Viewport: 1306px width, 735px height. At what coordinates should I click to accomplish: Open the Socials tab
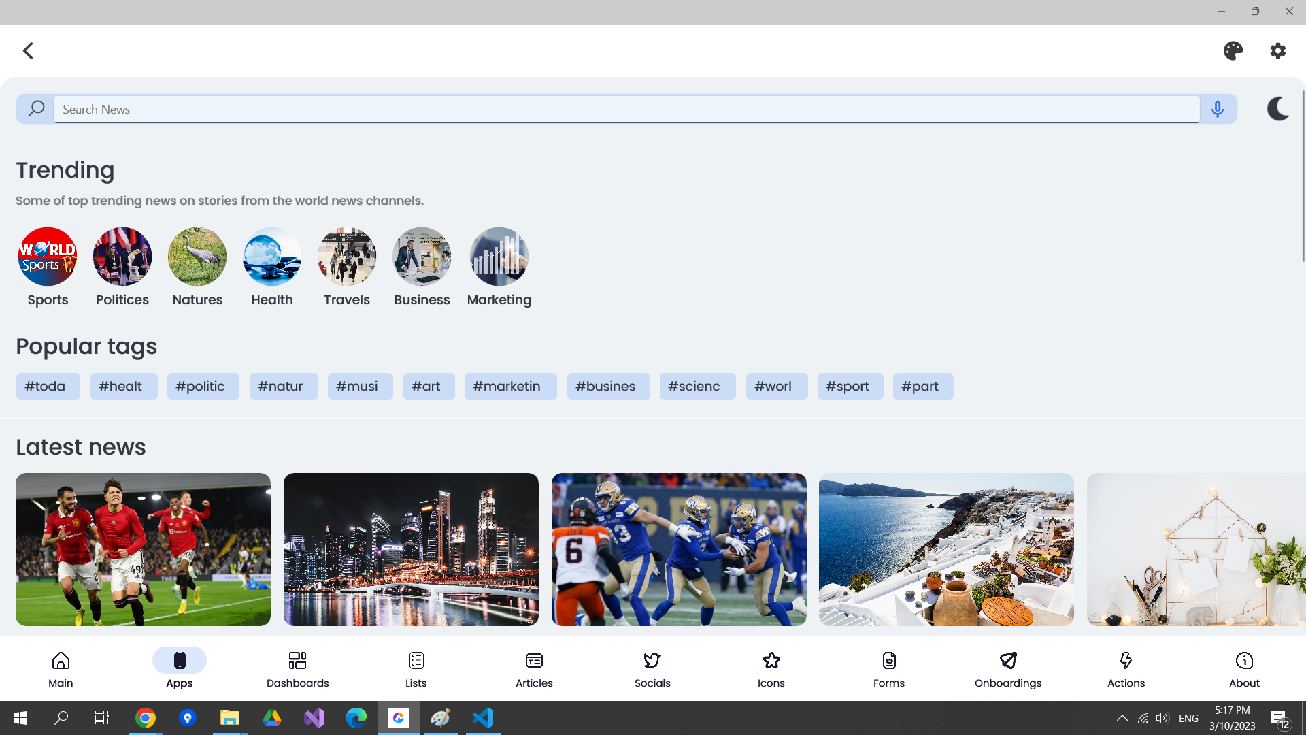(652, 669)
